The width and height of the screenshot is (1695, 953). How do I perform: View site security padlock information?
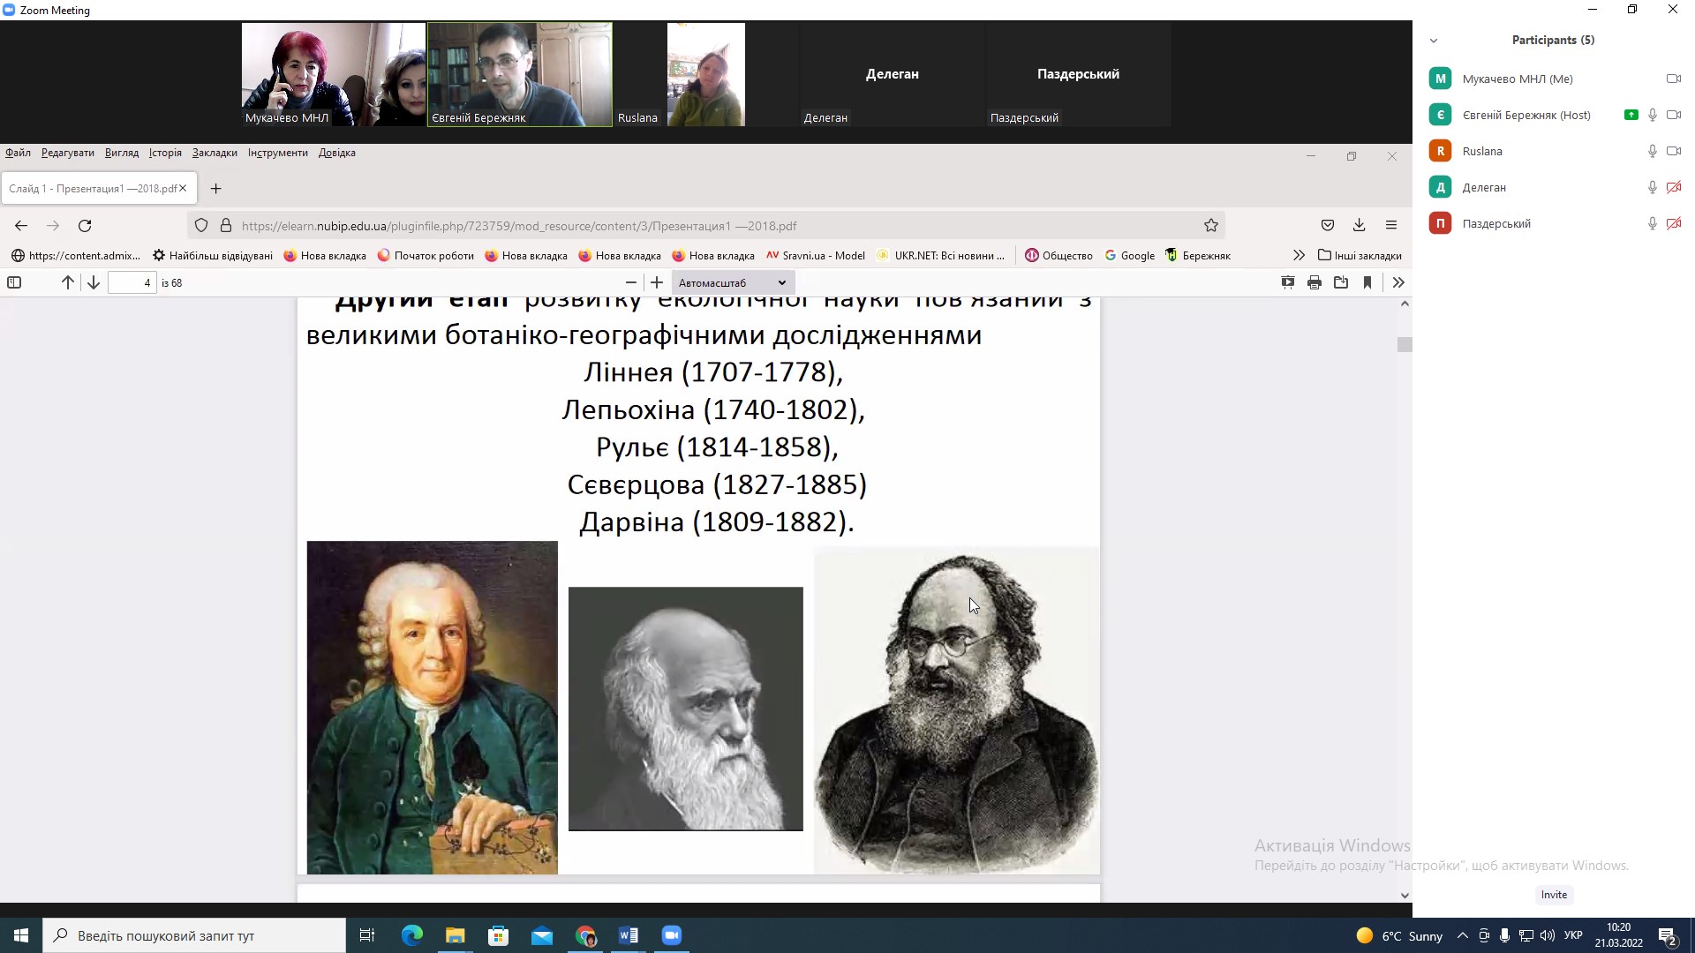(x=226, y=226)
